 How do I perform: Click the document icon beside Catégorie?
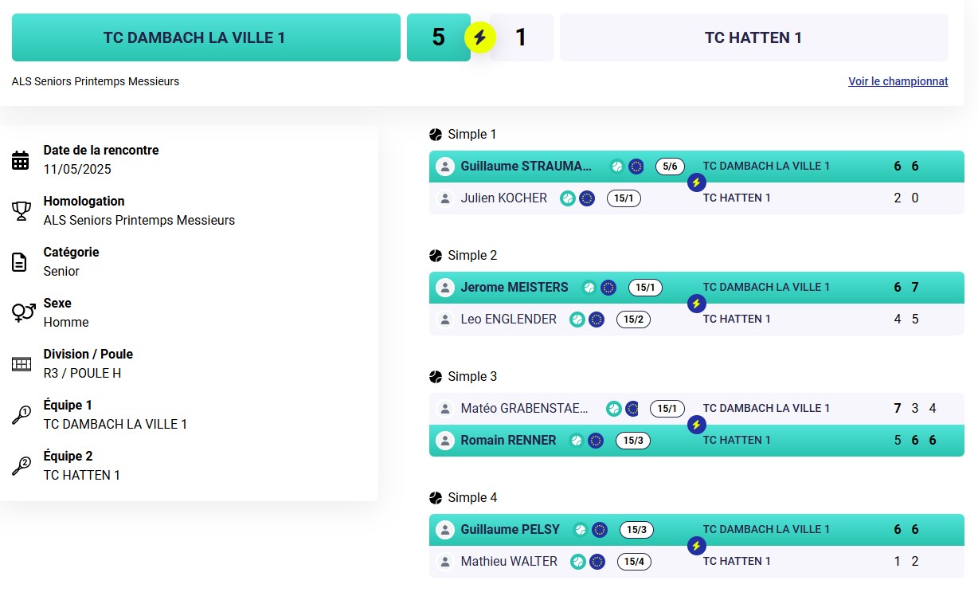(x=20, y=262)
